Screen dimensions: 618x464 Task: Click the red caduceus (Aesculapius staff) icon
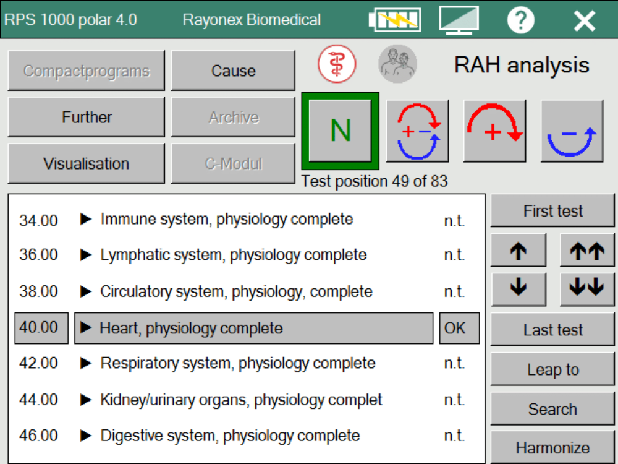(337, 64)
